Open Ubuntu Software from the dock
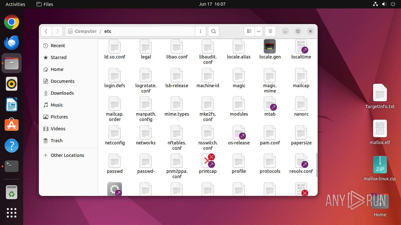This screenshot has width=401, height=225. point(12,125)
